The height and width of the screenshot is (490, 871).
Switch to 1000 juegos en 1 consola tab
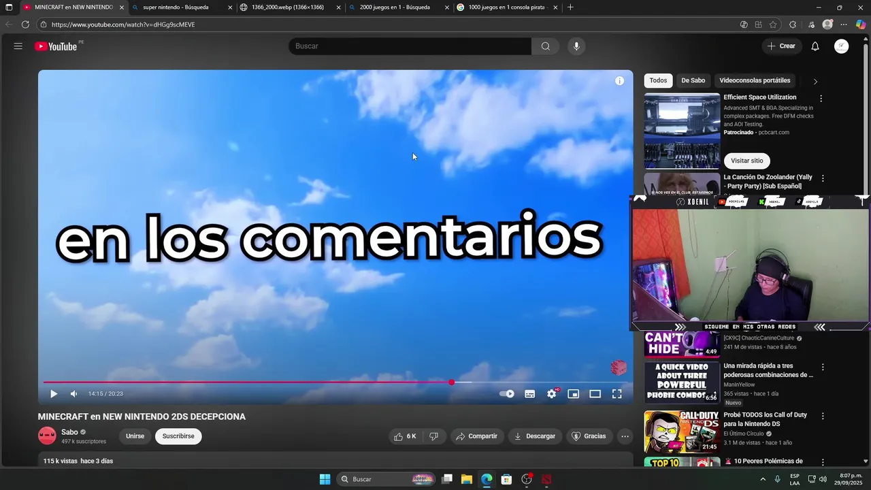click(507, 7)
